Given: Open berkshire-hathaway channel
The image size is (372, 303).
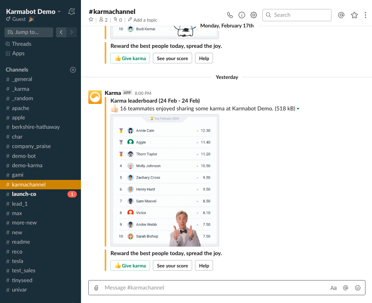Looking at the screenshot, I should coord(40,127).
